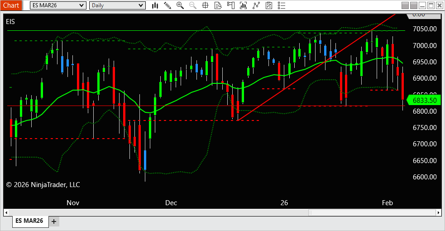Click the zoom out magnifier icon
The width and height of the screenshot is (445, 231).
click(193, 5)
